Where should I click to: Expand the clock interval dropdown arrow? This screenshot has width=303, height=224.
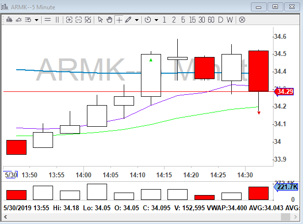coord(156,20)
